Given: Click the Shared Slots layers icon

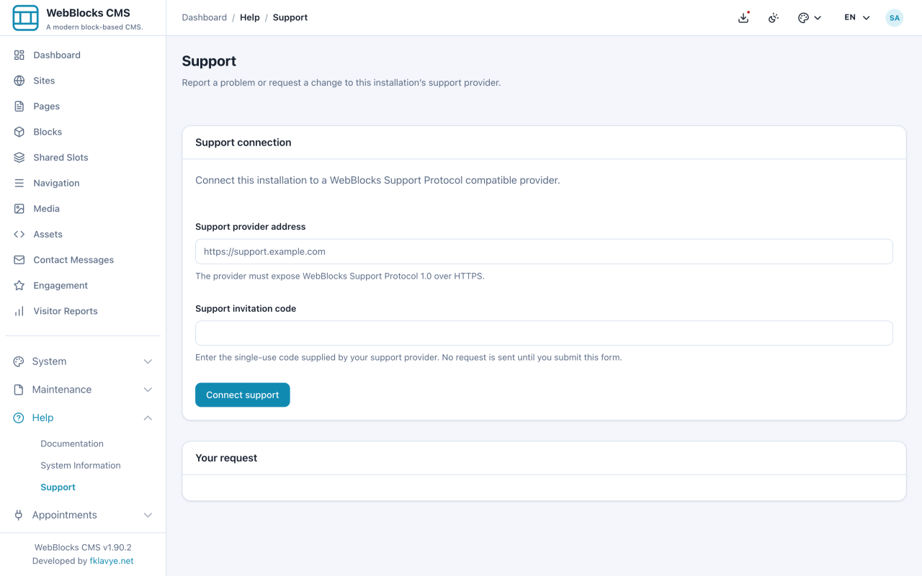Looking at the screenshot, I should point(19,157).
